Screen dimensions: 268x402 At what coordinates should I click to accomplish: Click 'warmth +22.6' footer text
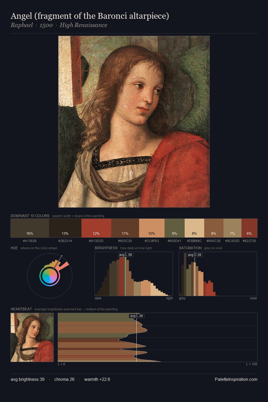(97, 379)
